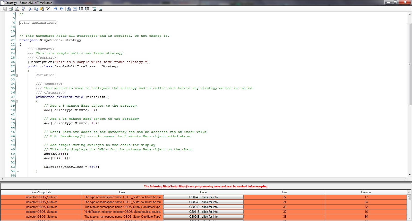Collapse the summary comment at line 34
The image size is (412, 221).
17,84
